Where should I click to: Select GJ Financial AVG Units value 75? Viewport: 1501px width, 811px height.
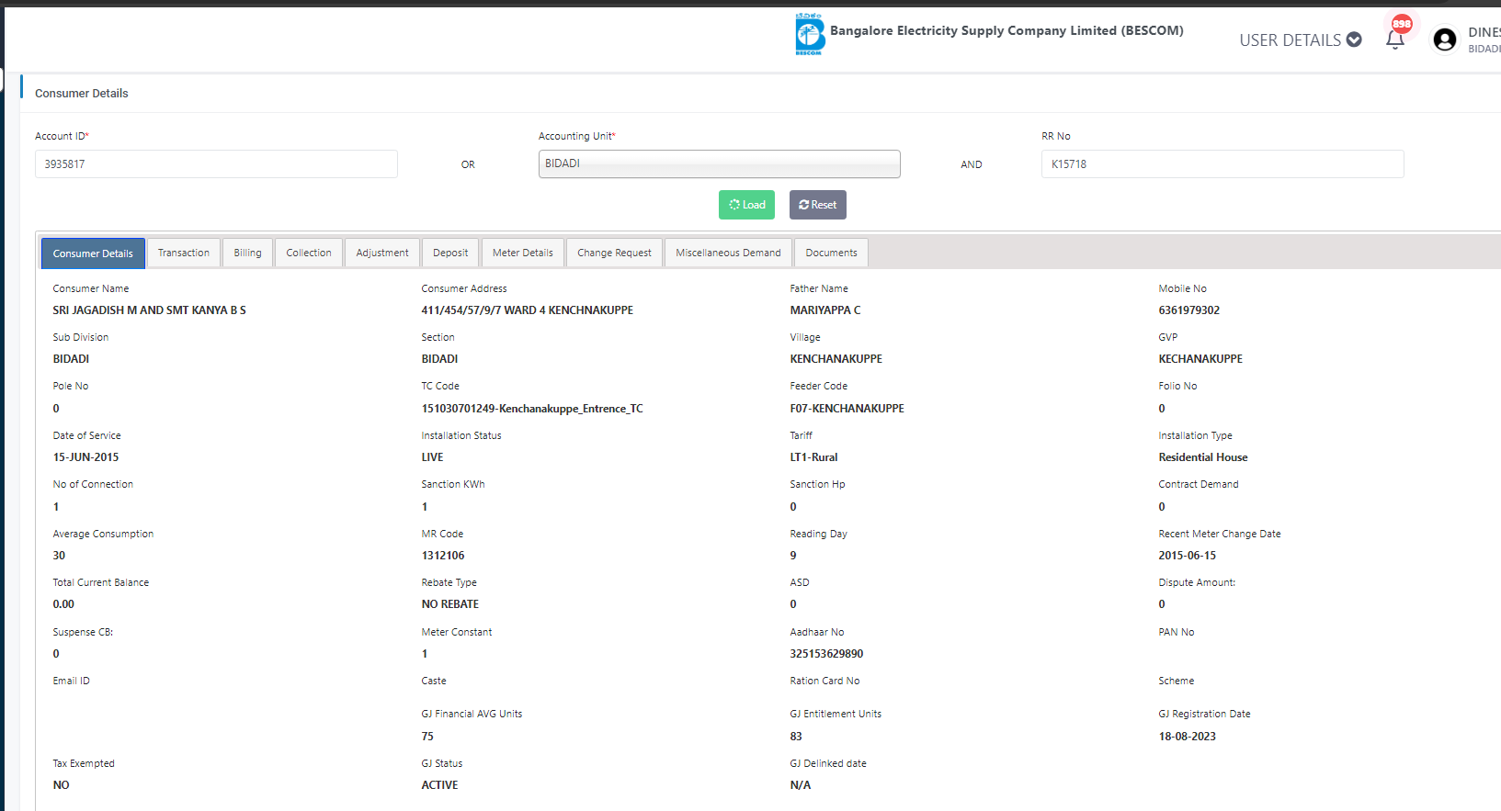click(427, 737)
